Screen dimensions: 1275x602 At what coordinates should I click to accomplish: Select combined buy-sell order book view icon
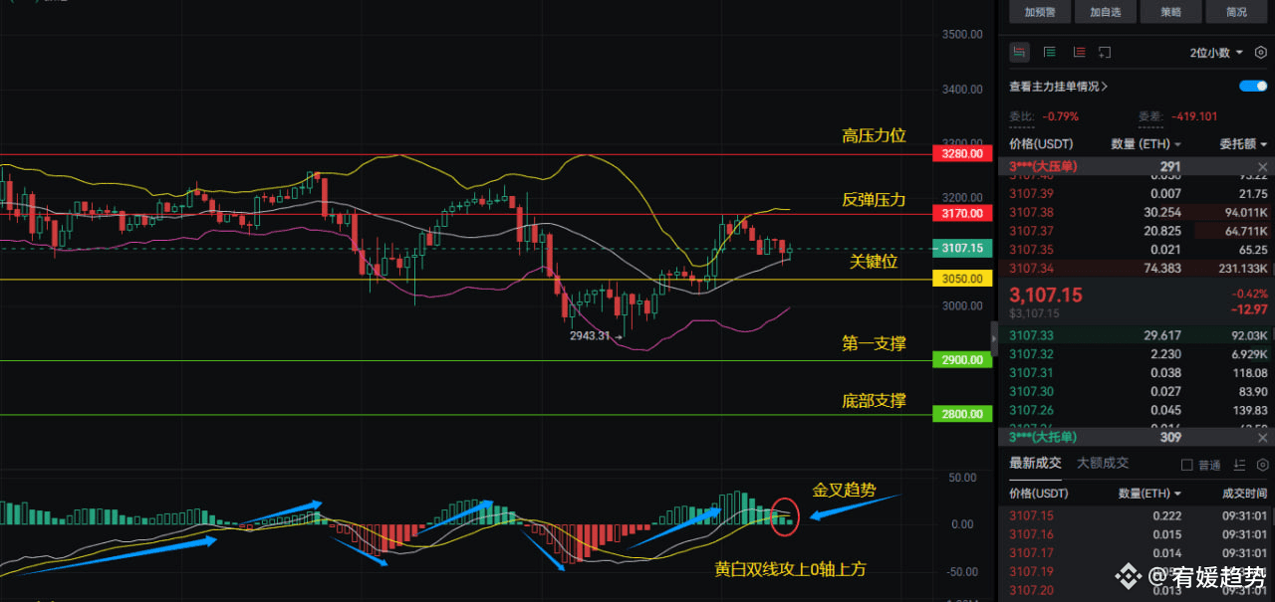1019,52
